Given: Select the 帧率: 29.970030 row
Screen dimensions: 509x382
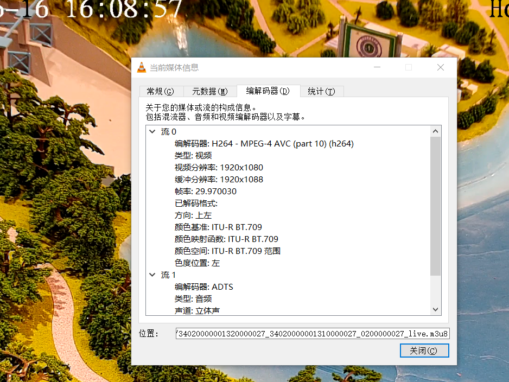Looking at the screenshot, I should (x=206, y=191).
